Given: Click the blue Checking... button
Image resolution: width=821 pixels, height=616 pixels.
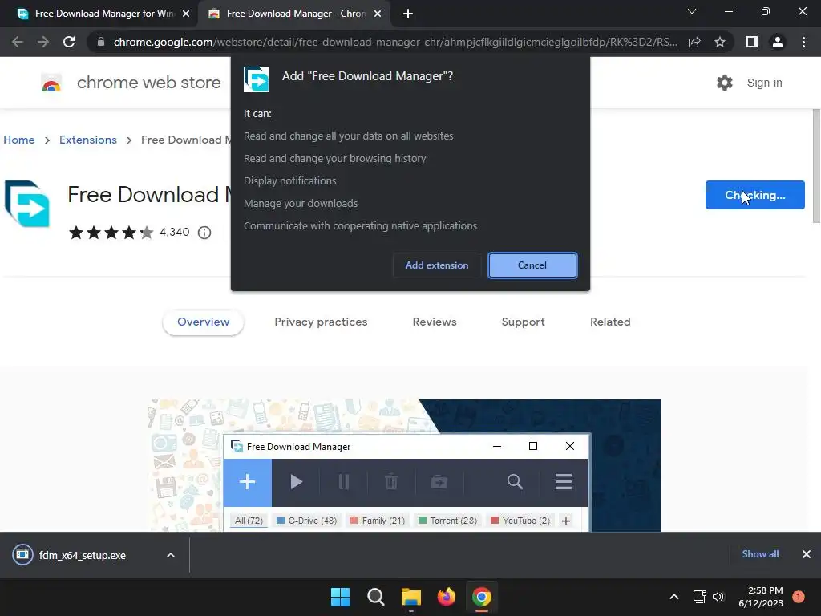Looking at the screenshot, I should 754,195.
